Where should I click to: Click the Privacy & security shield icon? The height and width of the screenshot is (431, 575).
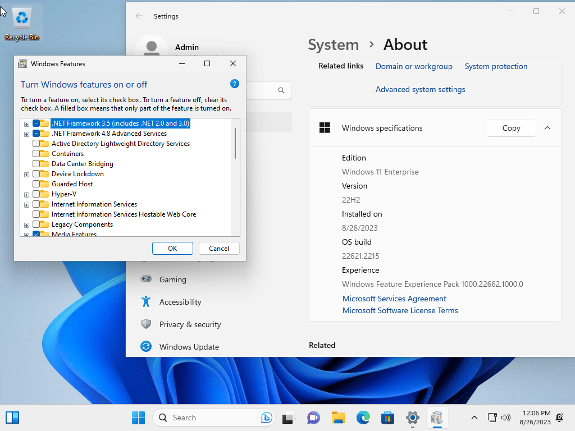pyautogui.click(x=146, y=324)
